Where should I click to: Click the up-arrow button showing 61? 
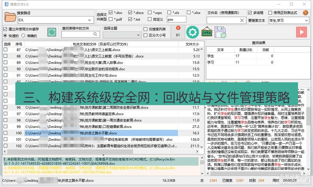click(178, 32)
